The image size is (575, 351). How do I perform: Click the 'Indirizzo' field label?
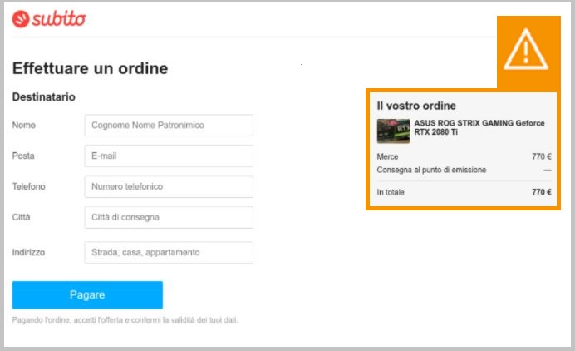pyautogui.click(x=28, y=253)
